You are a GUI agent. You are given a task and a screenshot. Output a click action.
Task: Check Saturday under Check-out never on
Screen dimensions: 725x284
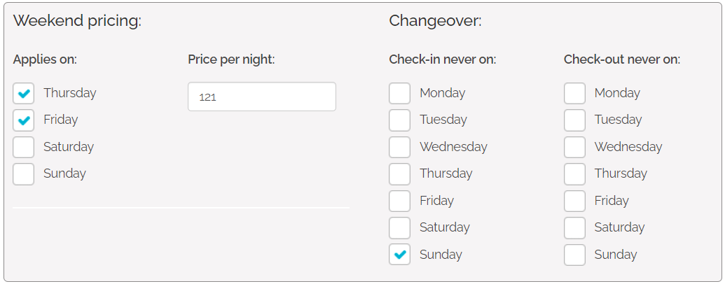pyautogui.click(x=574, y=227)
